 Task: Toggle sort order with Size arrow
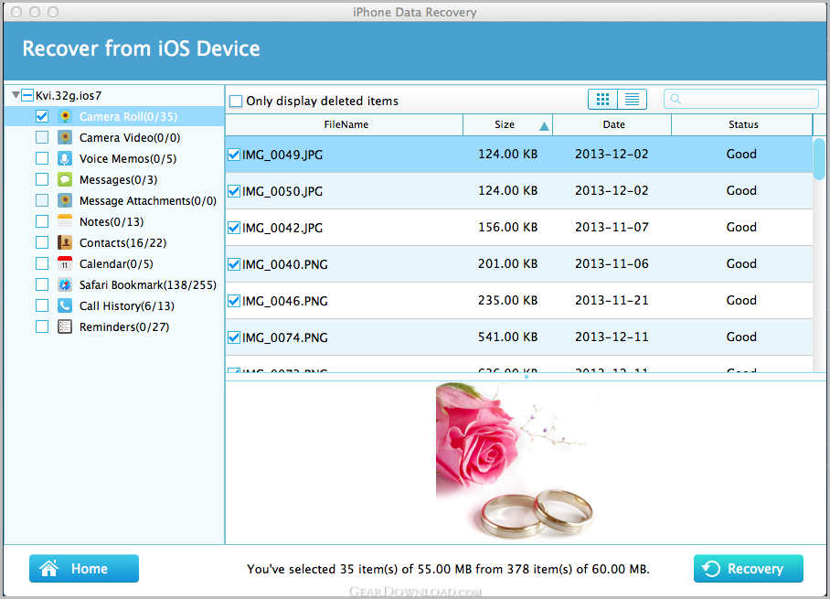544,126
